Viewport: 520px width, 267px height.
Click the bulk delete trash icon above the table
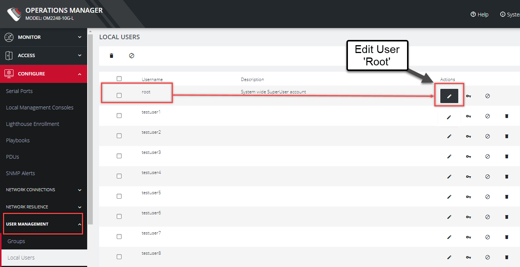(111, 56)
